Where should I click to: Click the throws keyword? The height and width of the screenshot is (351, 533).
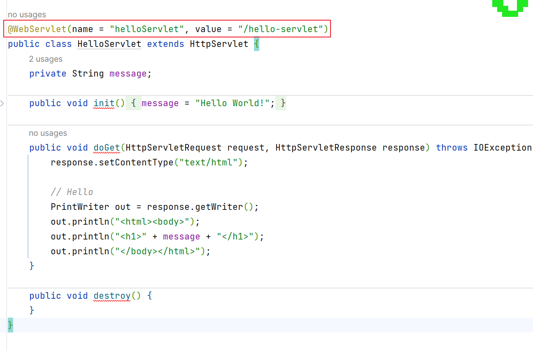tap(452, 148)
